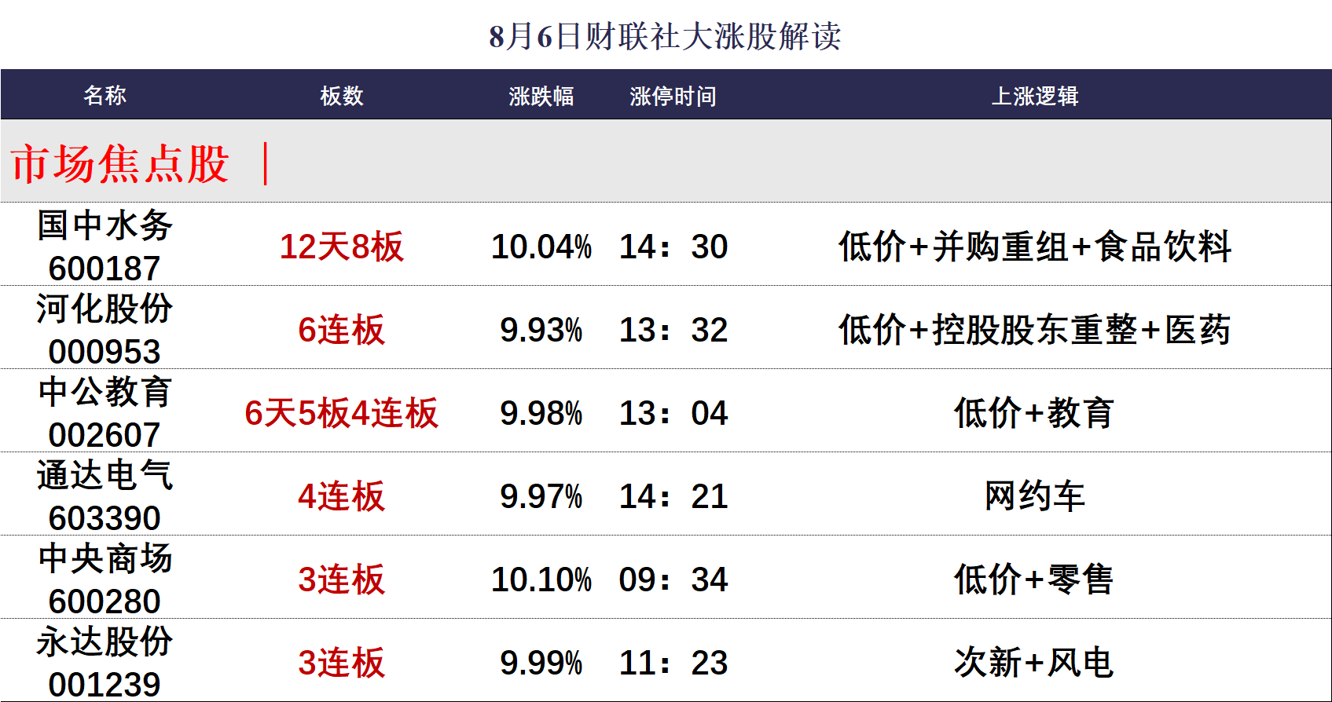Click stock code 600187

(105, 269)
